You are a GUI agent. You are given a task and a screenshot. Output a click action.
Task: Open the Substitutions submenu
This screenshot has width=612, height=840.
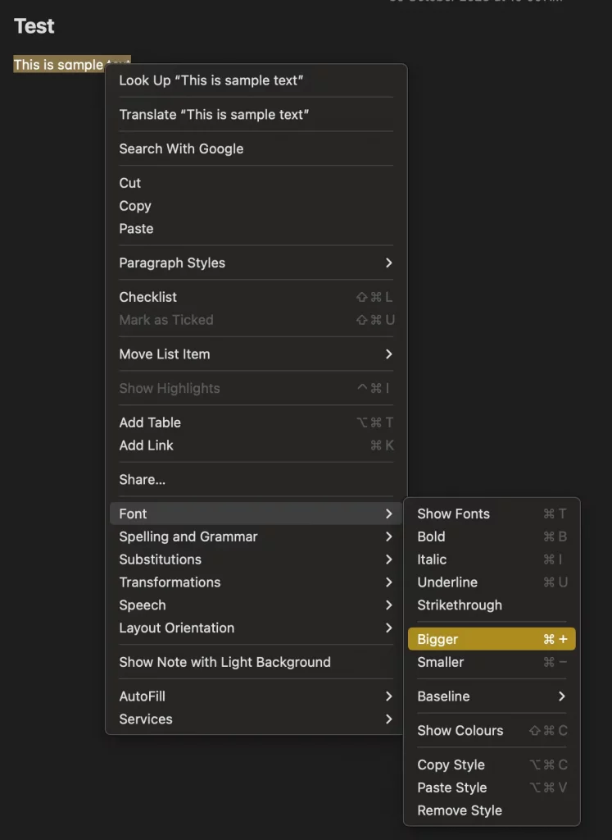(256, 559)
